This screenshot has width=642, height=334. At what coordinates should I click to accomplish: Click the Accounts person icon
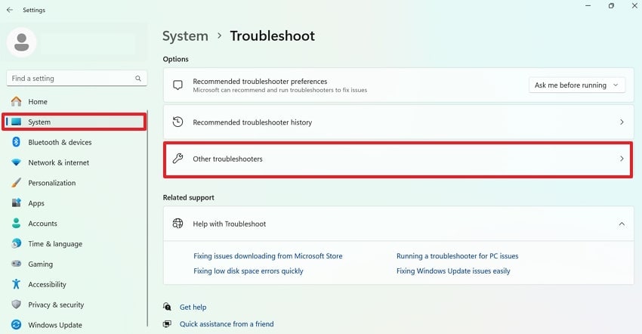point(16,223)
